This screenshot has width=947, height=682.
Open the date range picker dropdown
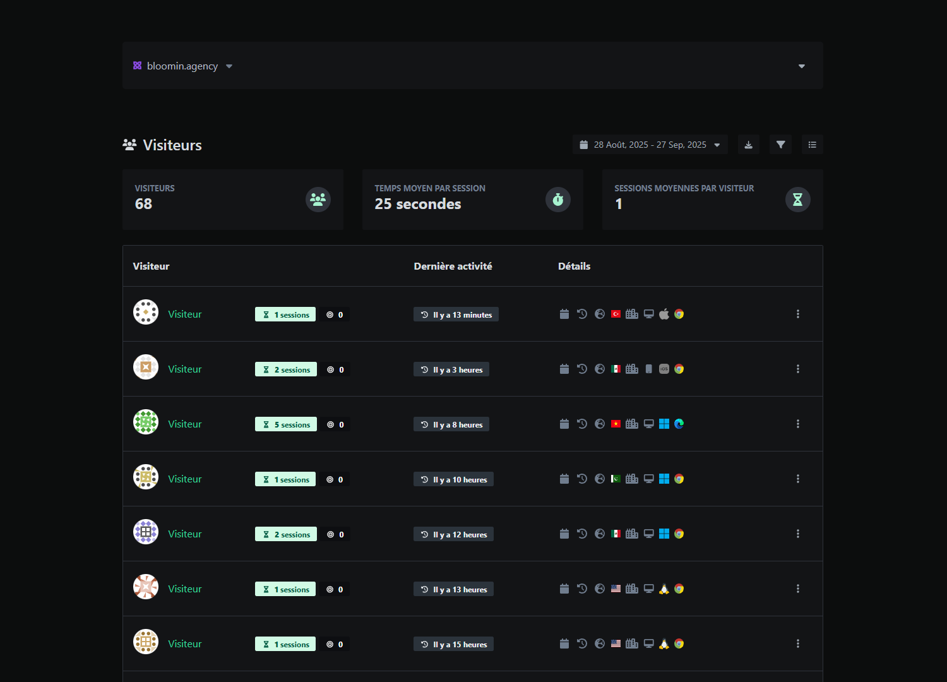point(650,145)
